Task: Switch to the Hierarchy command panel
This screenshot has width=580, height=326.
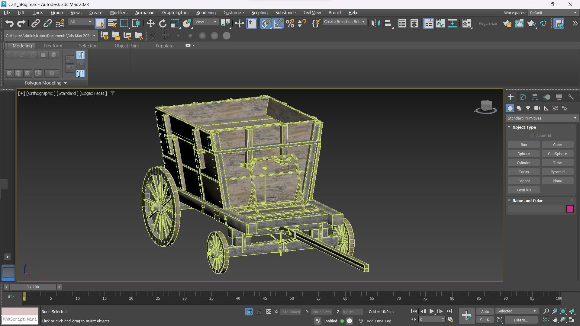Action: tap(535, 97)
